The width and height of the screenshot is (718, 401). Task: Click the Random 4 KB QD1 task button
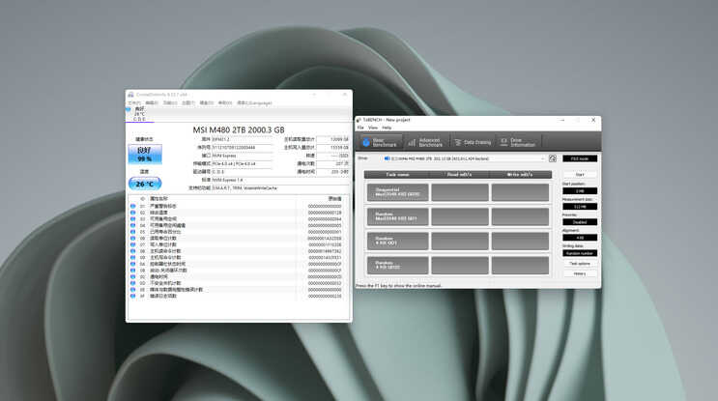click(x=397, y=241)
